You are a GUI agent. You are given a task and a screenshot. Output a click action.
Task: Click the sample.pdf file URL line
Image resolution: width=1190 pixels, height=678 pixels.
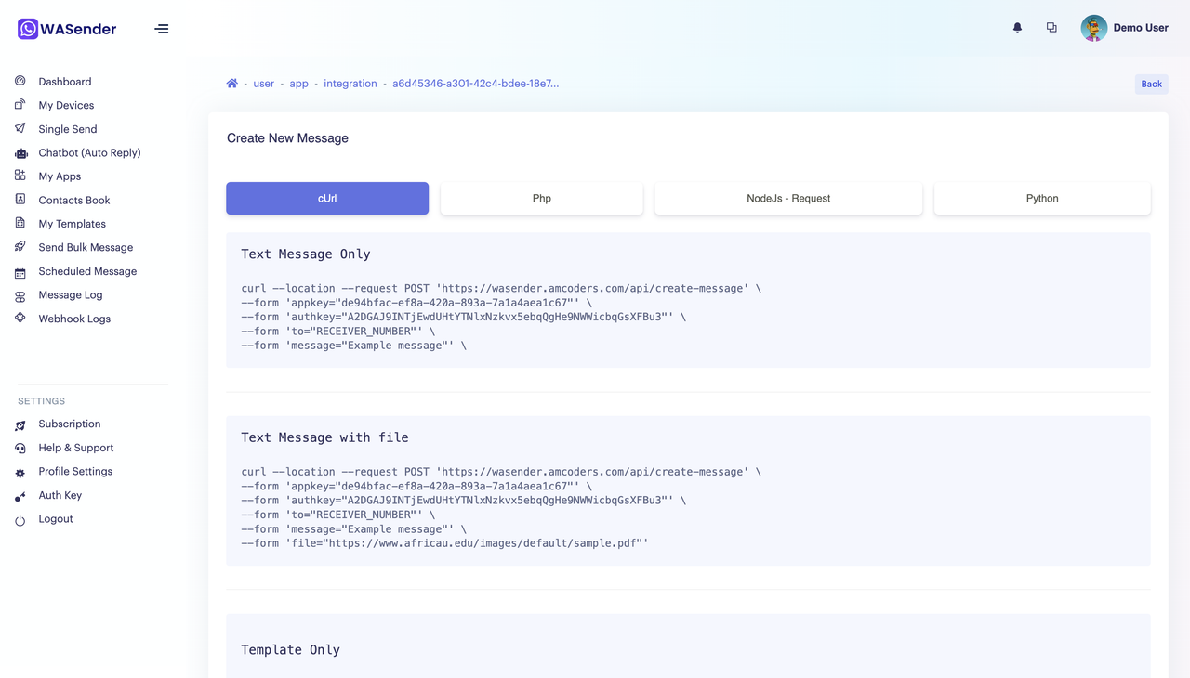coord(444,543)
